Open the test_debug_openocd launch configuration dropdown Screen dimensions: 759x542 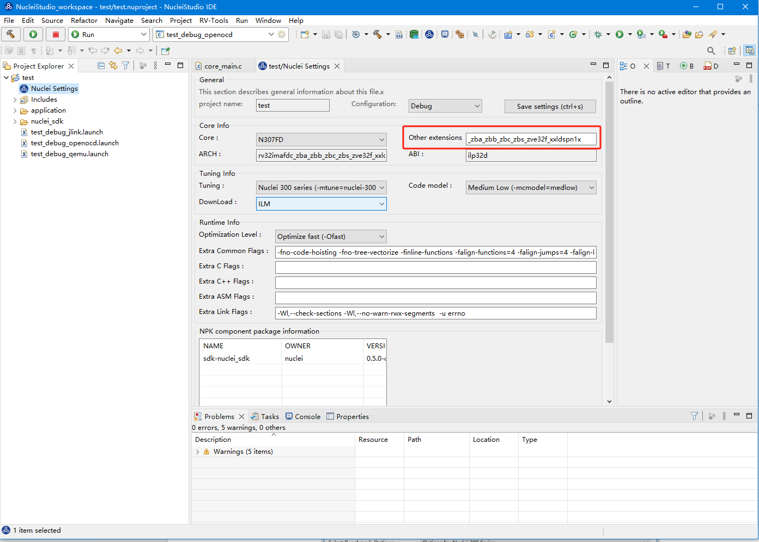pyautogui.click(x=271, y=34)
